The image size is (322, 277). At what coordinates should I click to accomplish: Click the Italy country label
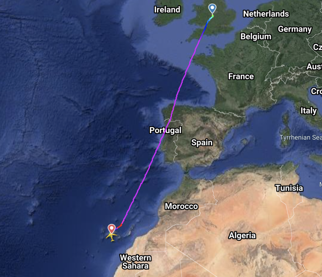pyautogui.click(x=309, y=111)
